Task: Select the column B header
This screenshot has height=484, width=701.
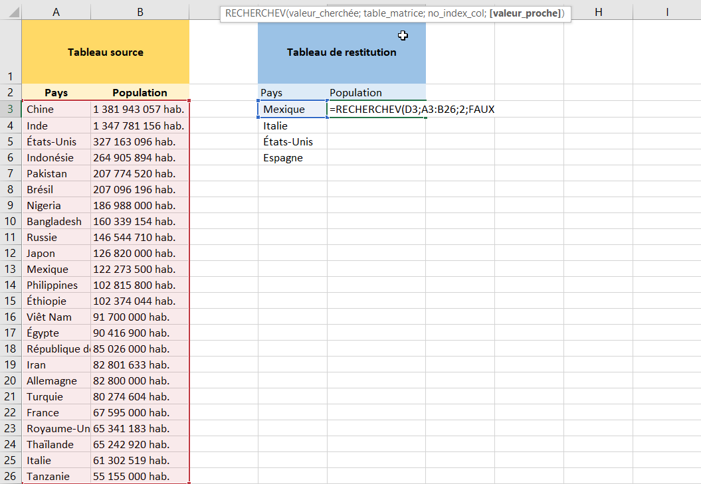Action: click(140, 12)
